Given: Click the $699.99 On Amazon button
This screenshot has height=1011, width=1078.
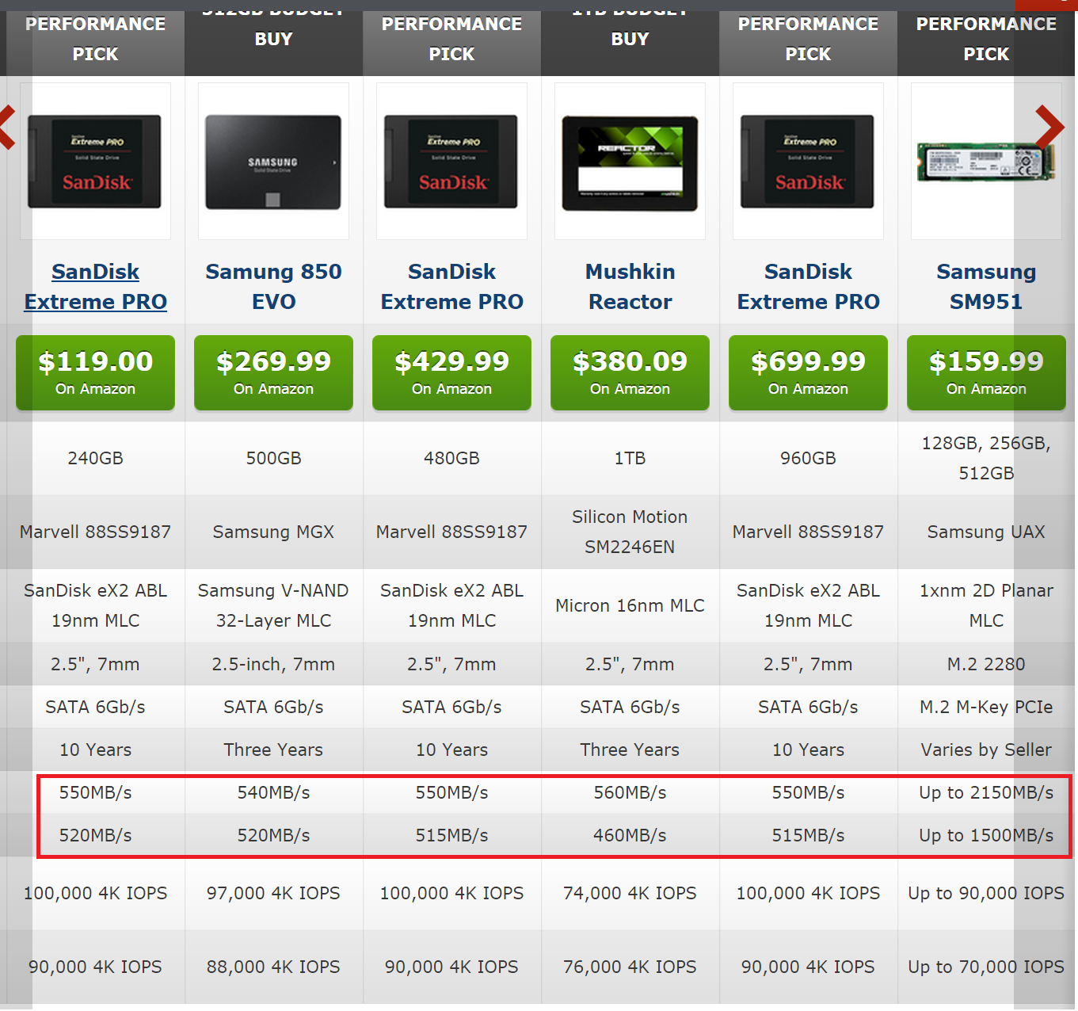Looking at the screenshot, I should coord(808,372).
